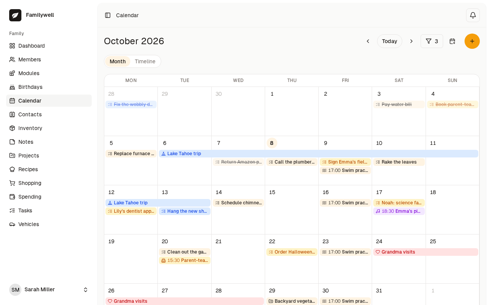Viewport: 489px width, 305px height.
Task: Click the Spending wallet icon
Action: pyautogui.click(x=12, y=197)
